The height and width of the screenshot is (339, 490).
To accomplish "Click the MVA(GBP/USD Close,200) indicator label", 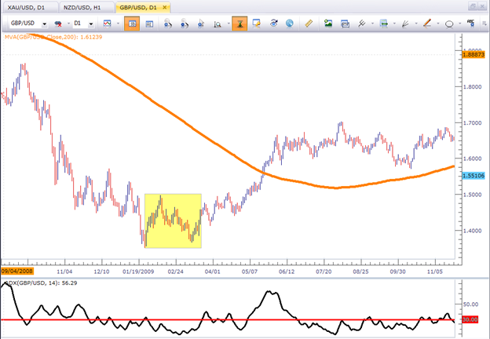I will pos(53,37).
